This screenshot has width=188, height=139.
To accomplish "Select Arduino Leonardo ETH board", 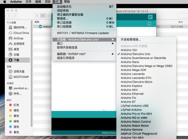I will (147, 78).
